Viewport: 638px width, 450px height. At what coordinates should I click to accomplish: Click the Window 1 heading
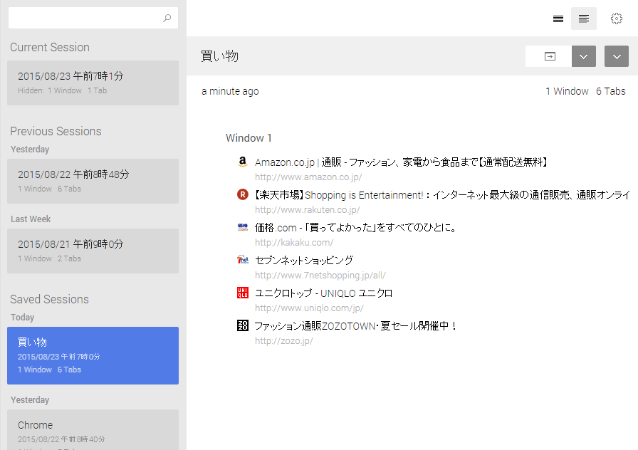249,138
